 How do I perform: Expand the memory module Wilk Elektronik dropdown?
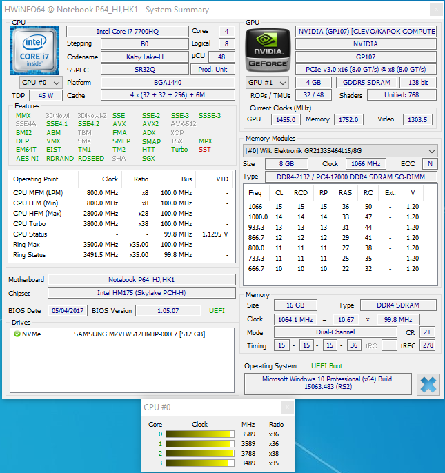point(340,150)
